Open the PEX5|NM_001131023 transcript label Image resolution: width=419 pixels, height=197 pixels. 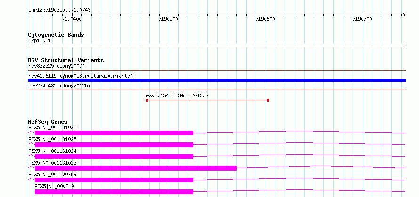tap(52, 163)
